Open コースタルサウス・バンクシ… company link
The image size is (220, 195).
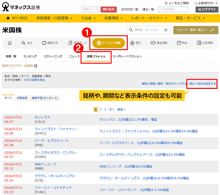point(56,153)
